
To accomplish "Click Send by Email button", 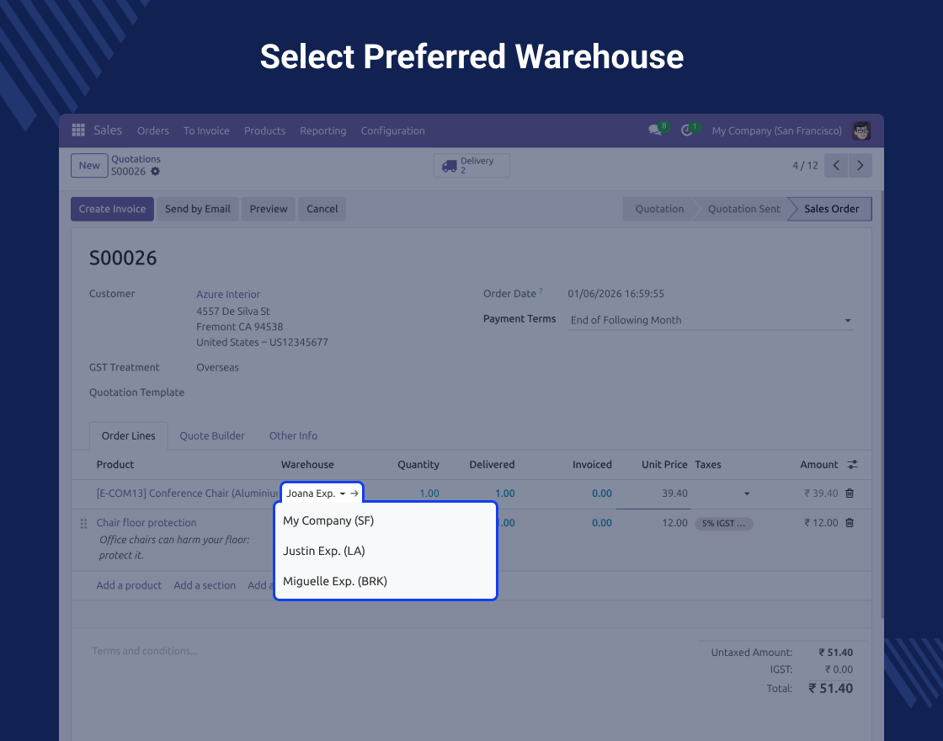I will [198, 209].
